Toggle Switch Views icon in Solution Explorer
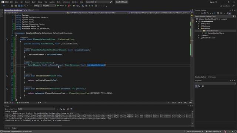237x133 pixels. click(x=204, y=13)
